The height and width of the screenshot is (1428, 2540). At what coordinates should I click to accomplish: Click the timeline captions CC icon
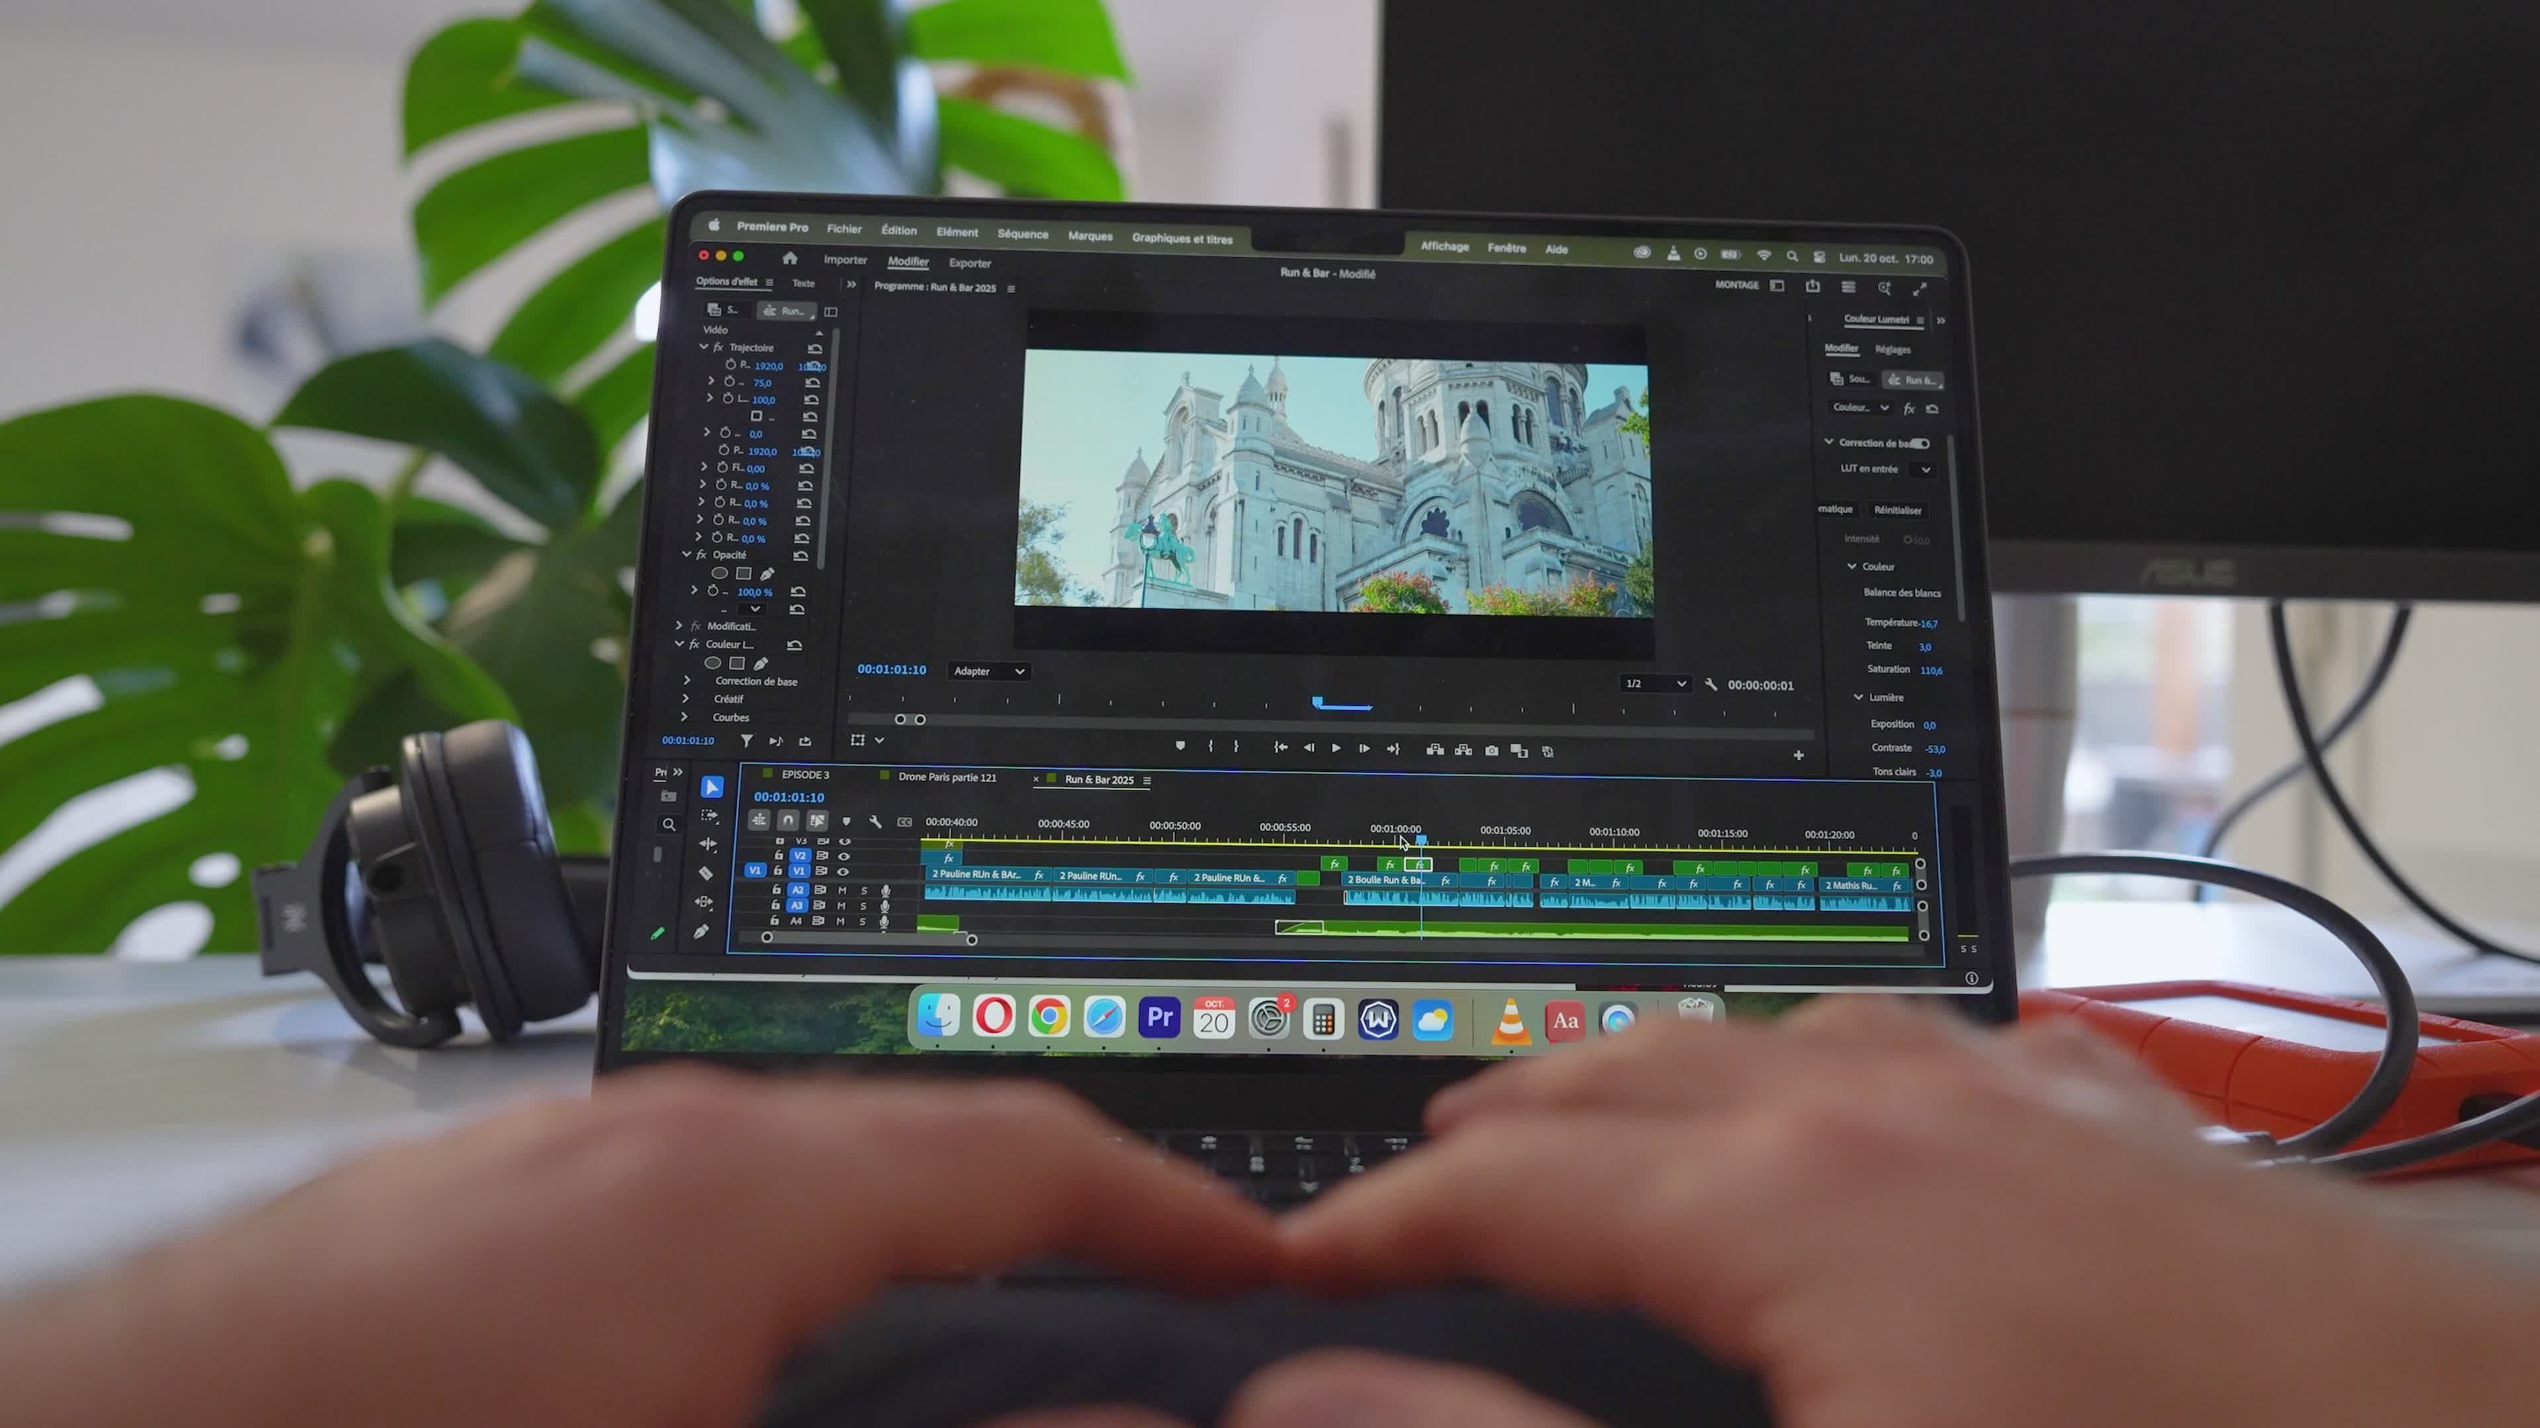point(904,822)
